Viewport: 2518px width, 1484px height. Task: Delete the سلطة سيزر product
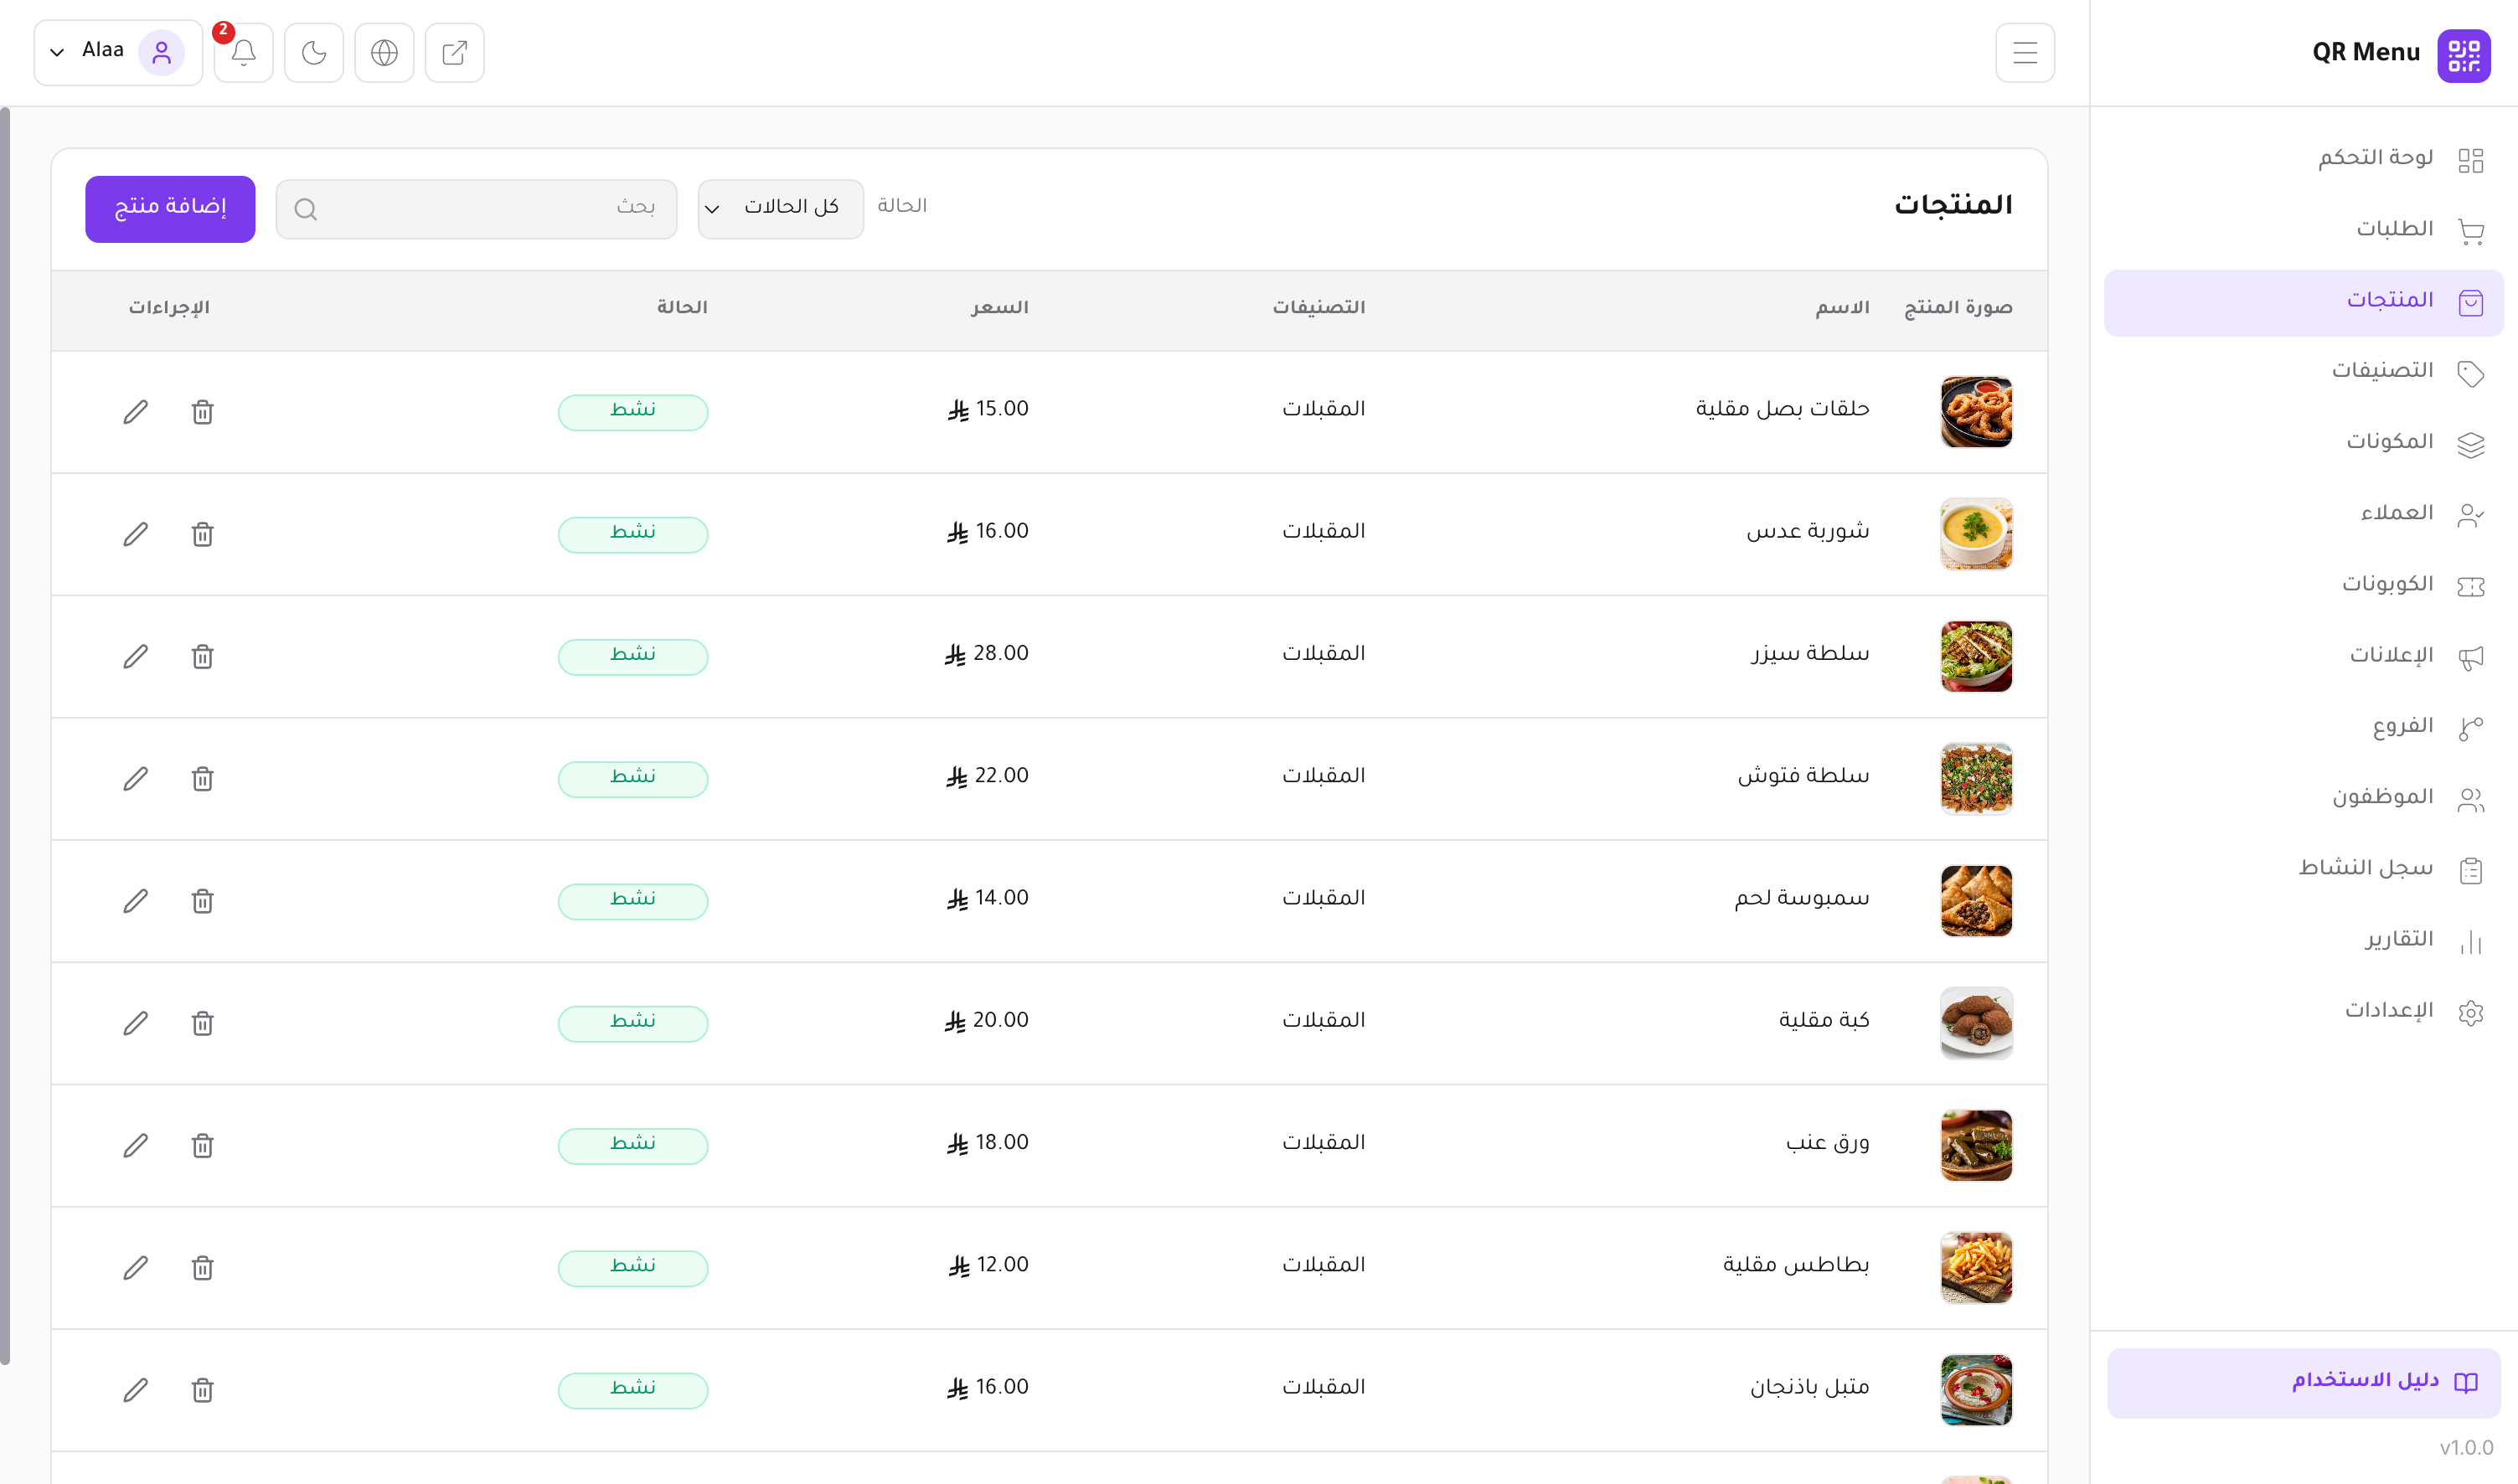[x=203, y=657]
